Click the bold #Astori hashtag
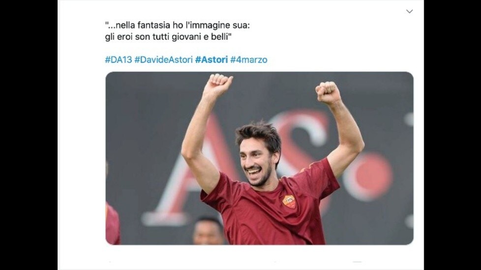Viewport: 481px width, 270px height. click(211, 60)
